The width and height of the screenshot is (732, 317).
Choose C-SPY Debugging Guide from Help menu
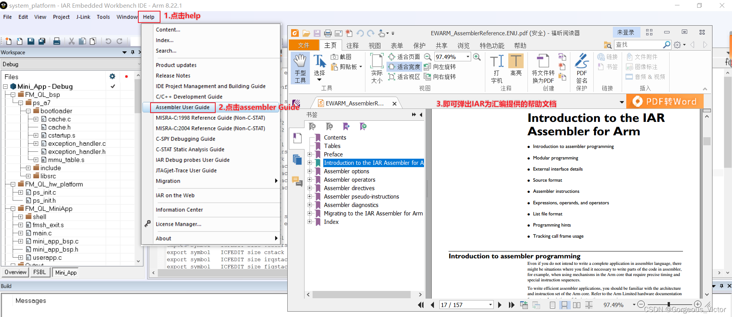[x=185, y=139]
